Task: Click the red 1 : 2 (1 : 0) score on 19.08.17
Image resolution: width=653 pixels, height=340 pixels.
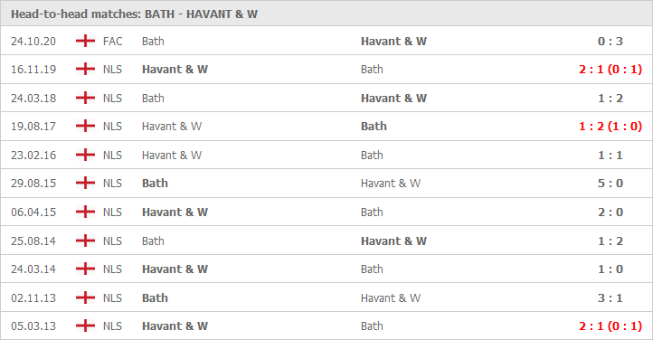Action: (x=610, y=126)
